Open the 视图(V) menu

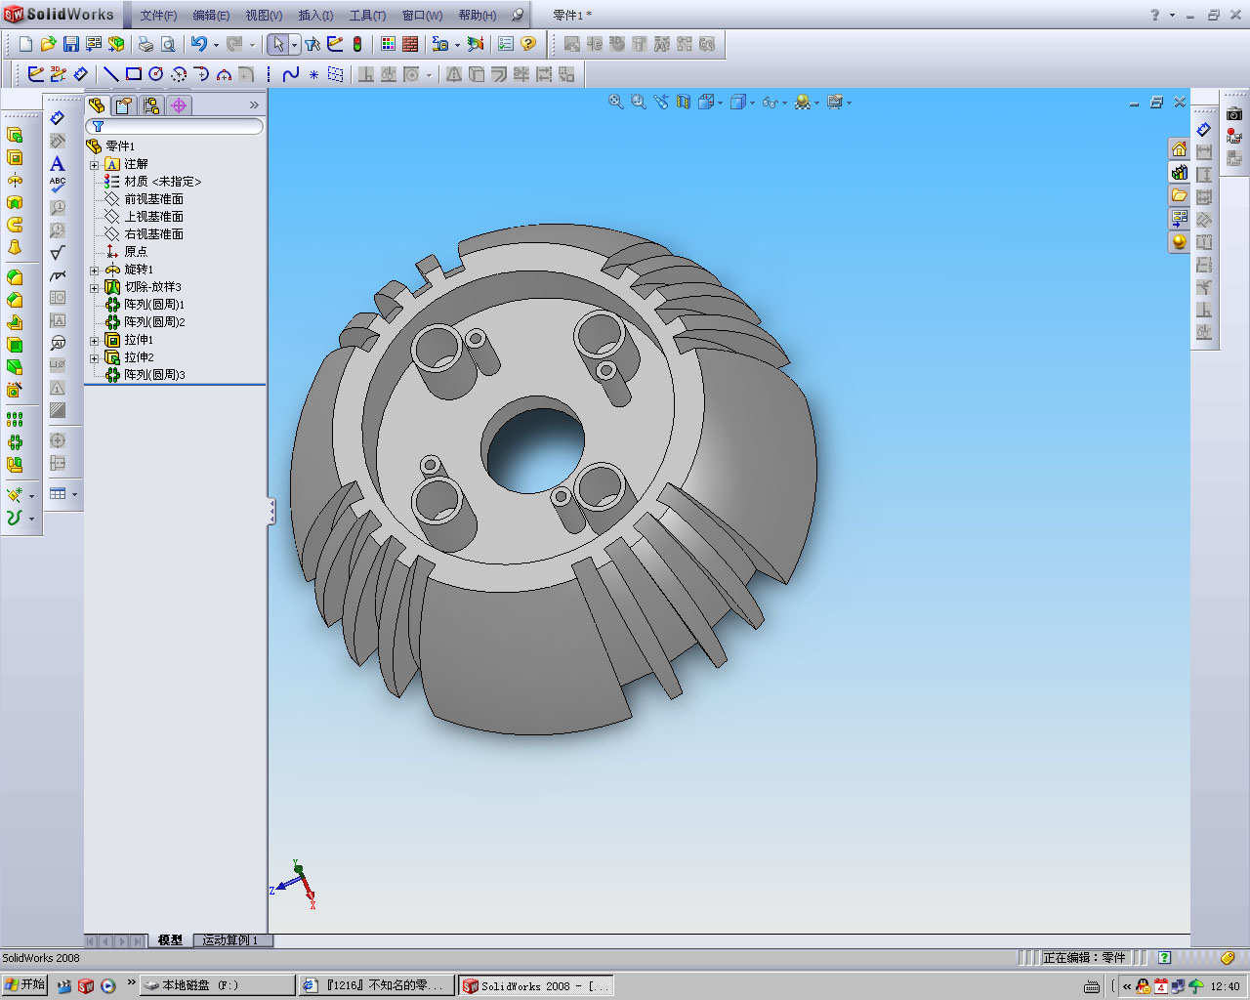264,16
